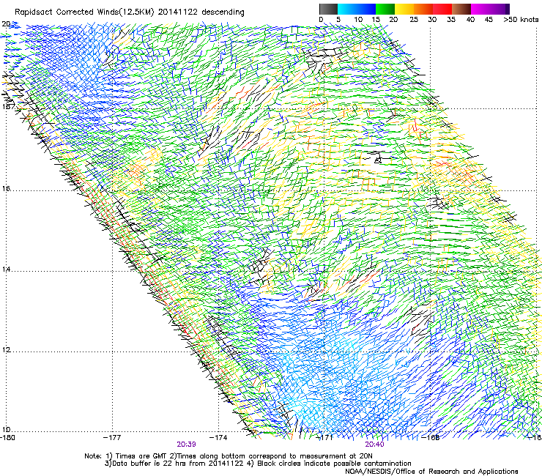Click the map title 'Rapidsact Corrected Winds(12.5KM)'
The height and width of the screenshot is (476, 542).
click(x=84, y=12)
